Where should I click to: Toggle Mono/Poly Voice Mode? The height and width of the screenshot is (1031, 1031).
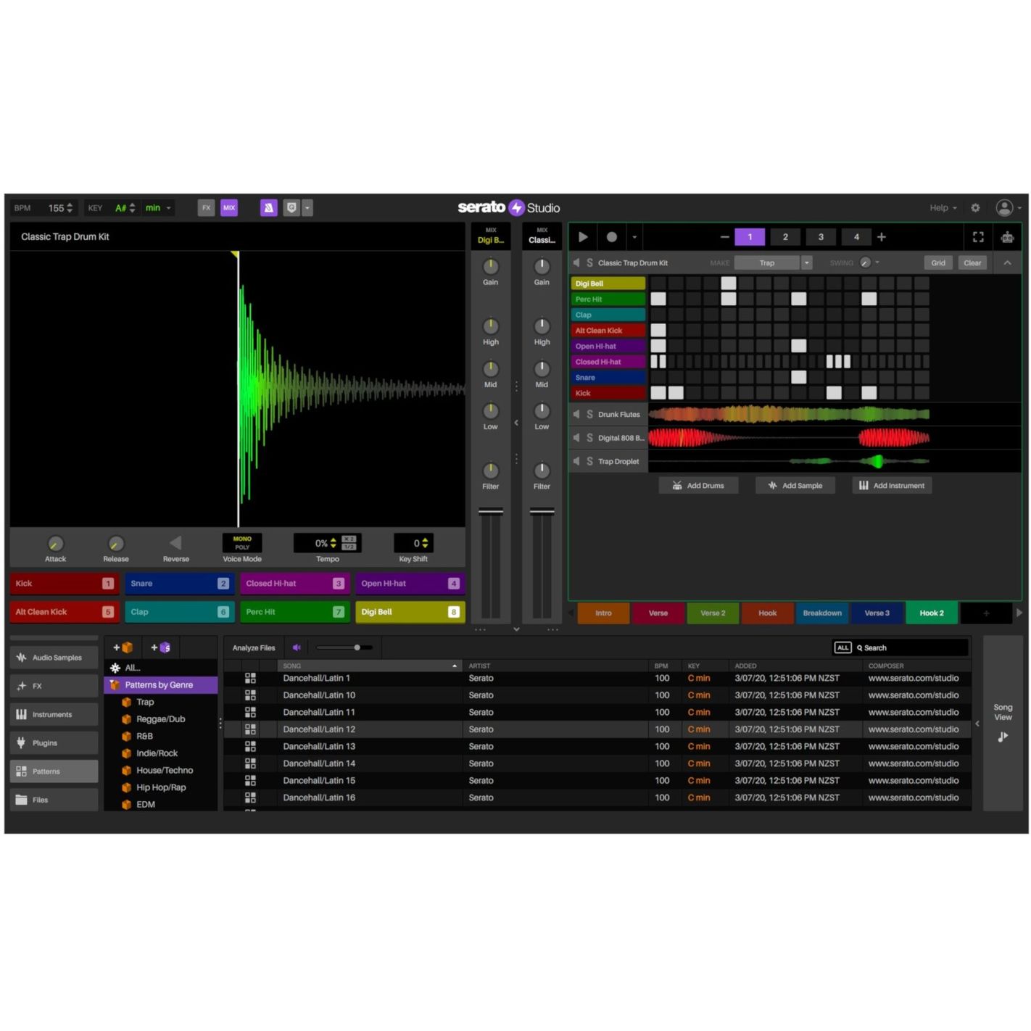pyautogui.click(x=242, y=543)
